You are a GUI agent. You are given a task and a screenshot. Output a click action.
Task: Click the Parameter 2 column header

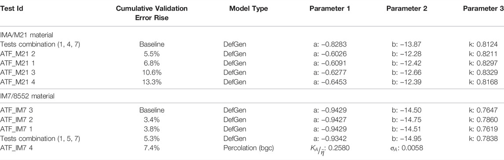(407, 9)
